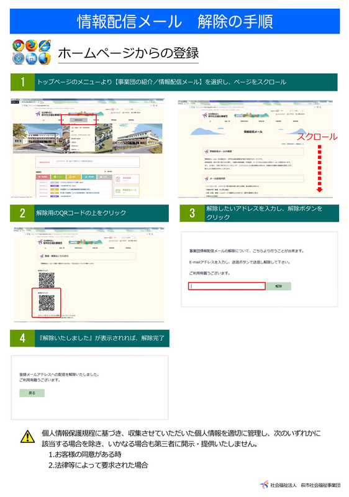The height and width of the screenshot is (497, 349).
Task: Click the 戻る button
Action: pos(32,393)
